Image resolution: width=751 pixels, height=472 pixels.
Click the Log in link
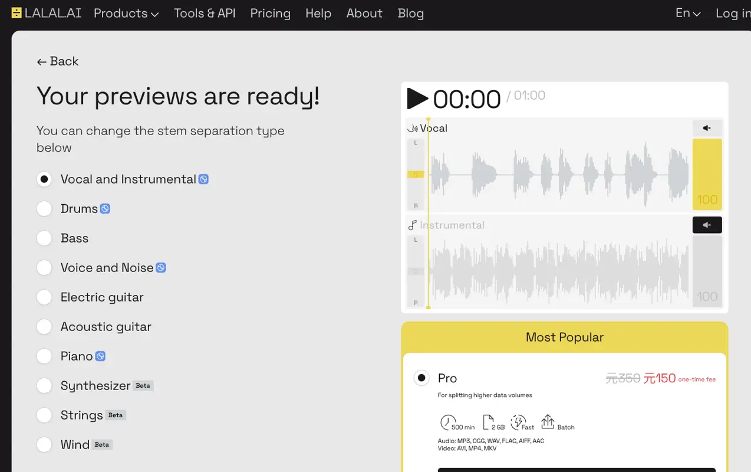coord(733,13)
